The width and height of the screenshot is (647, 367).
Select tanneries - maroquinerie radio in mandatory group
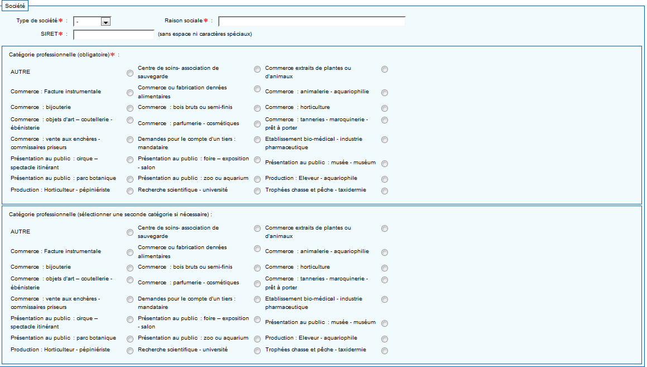pos(385,120)
